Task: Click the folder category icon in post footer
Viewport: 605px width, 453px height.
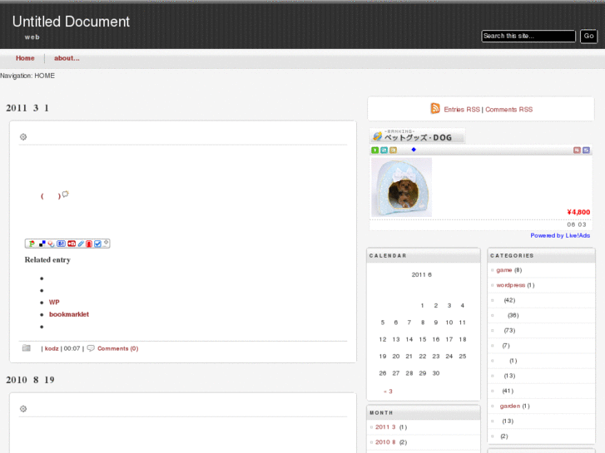Action: [27, 348]
